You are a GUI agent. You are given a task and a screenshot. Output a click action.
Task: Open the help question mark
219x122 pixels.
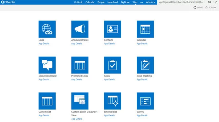coord(216,2)
